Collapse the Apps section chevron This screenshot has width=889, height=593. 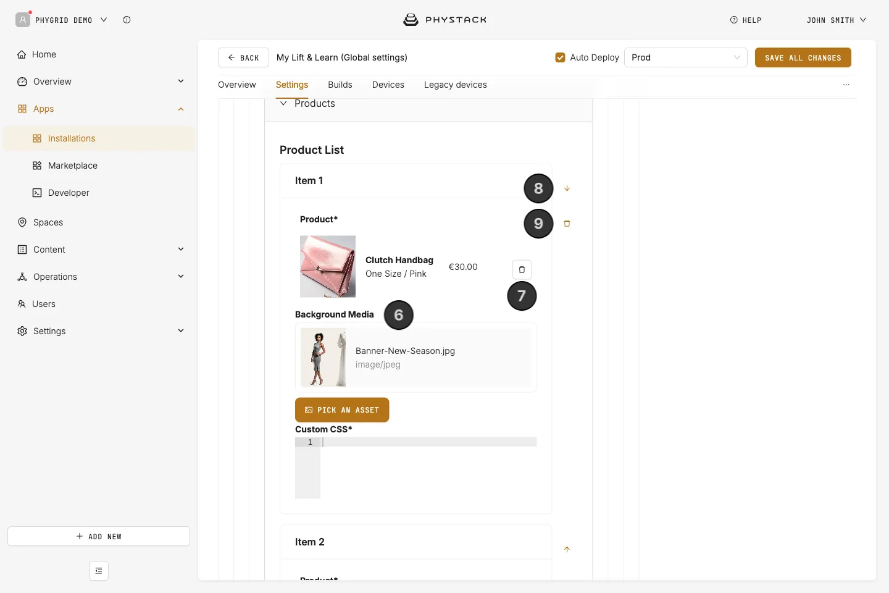[181, 109]
